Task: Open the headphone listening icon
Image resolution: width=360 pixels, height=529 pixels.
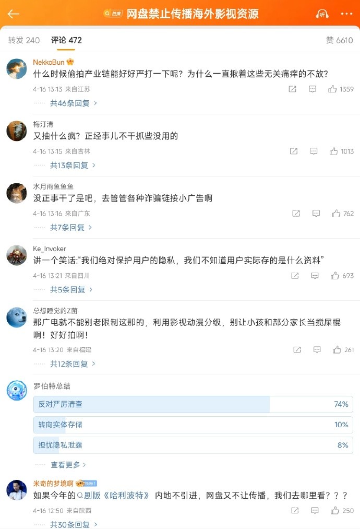Action: (x=323, y=14)
